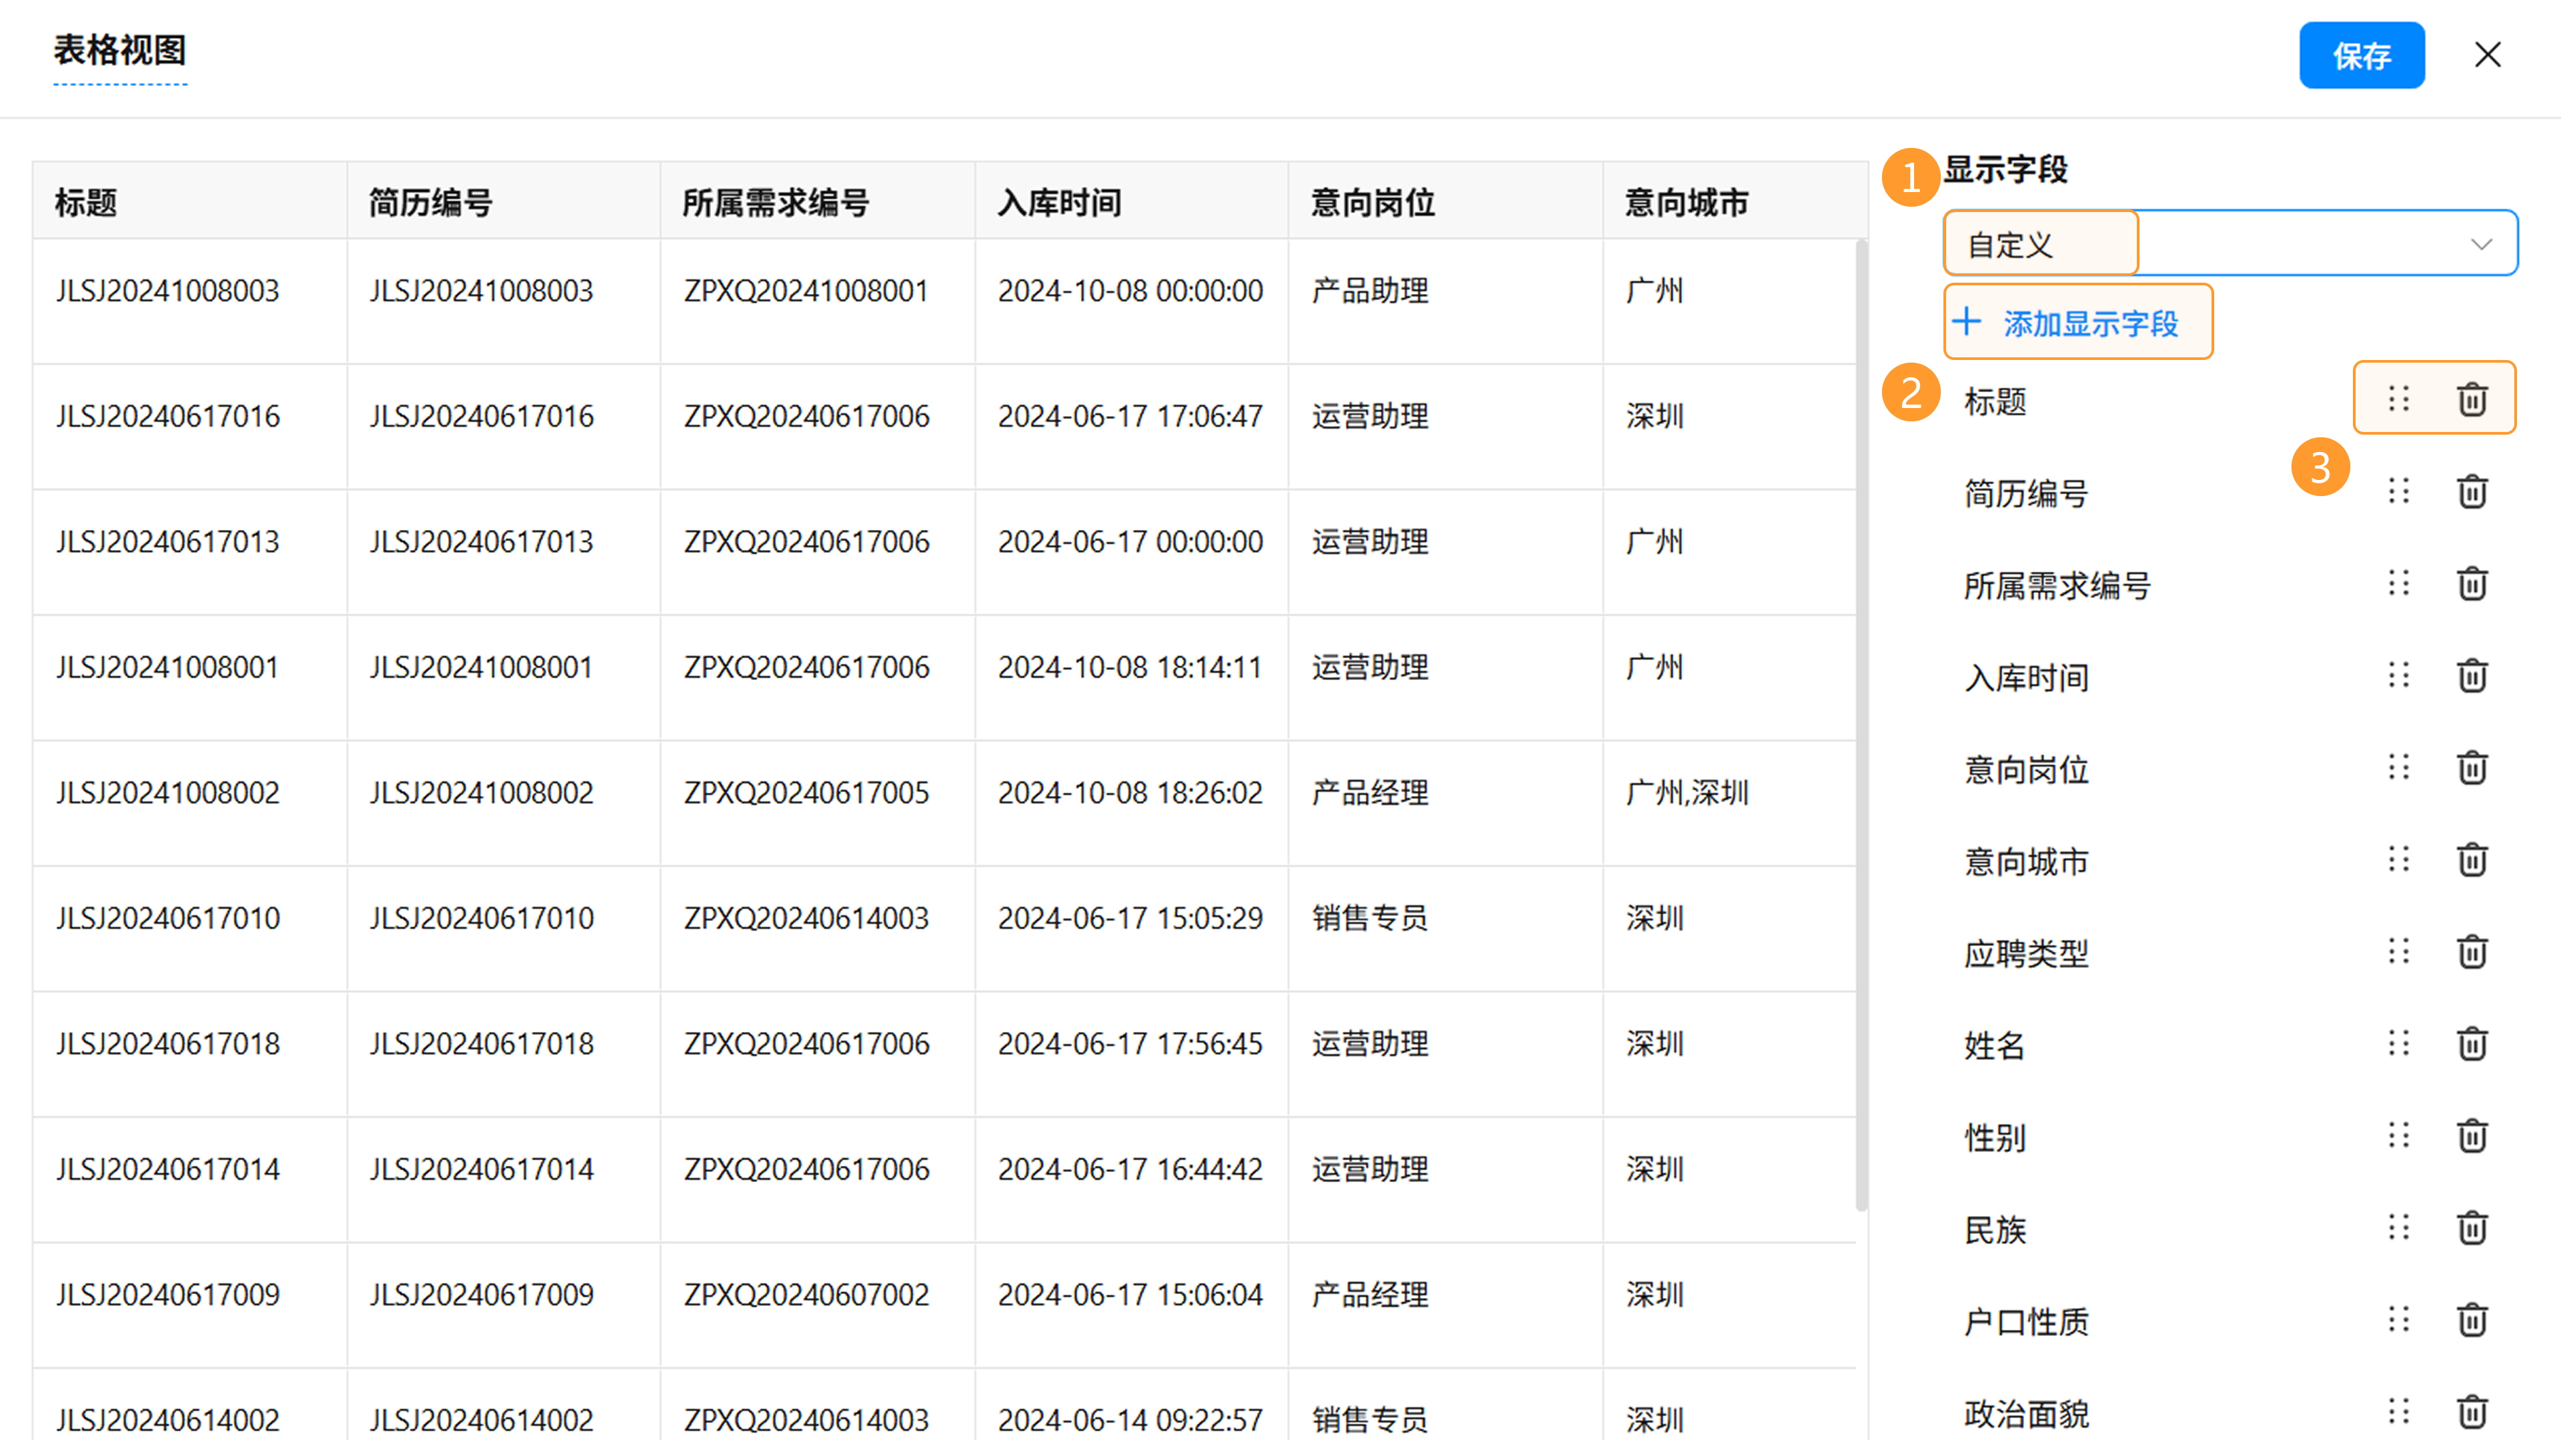The height and width of the screenshot is (1440, 2561).
Task: Delete the 姓名 field
Action: (x=2472, y=1043)
